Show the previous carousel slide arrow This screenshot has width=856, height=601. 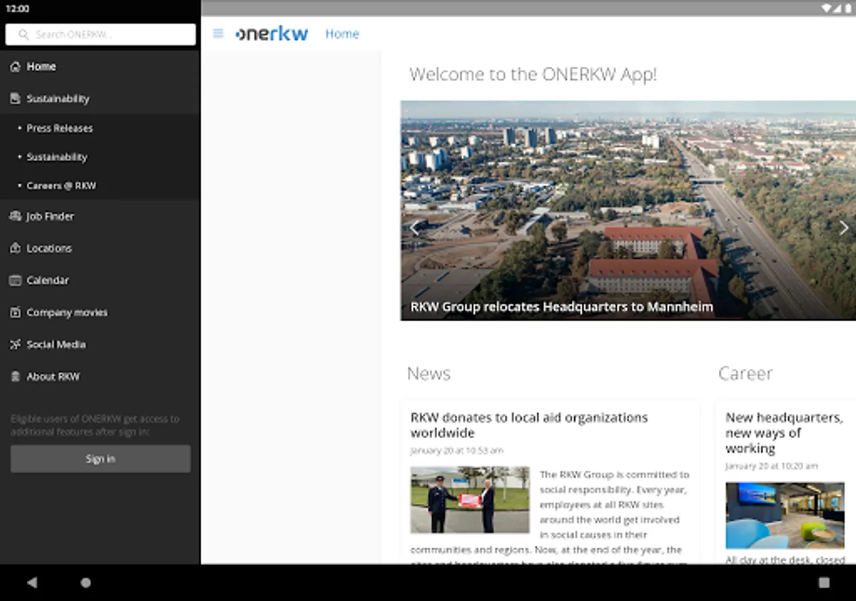coord(415,228)
